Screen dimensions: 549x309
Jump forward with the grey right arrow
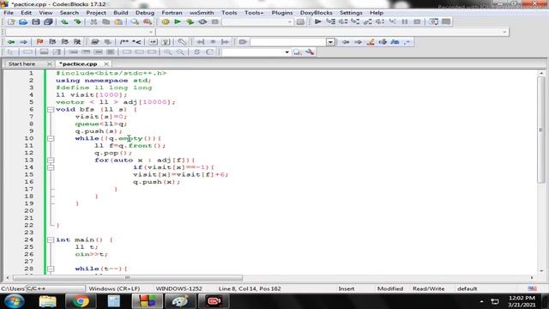23,42
